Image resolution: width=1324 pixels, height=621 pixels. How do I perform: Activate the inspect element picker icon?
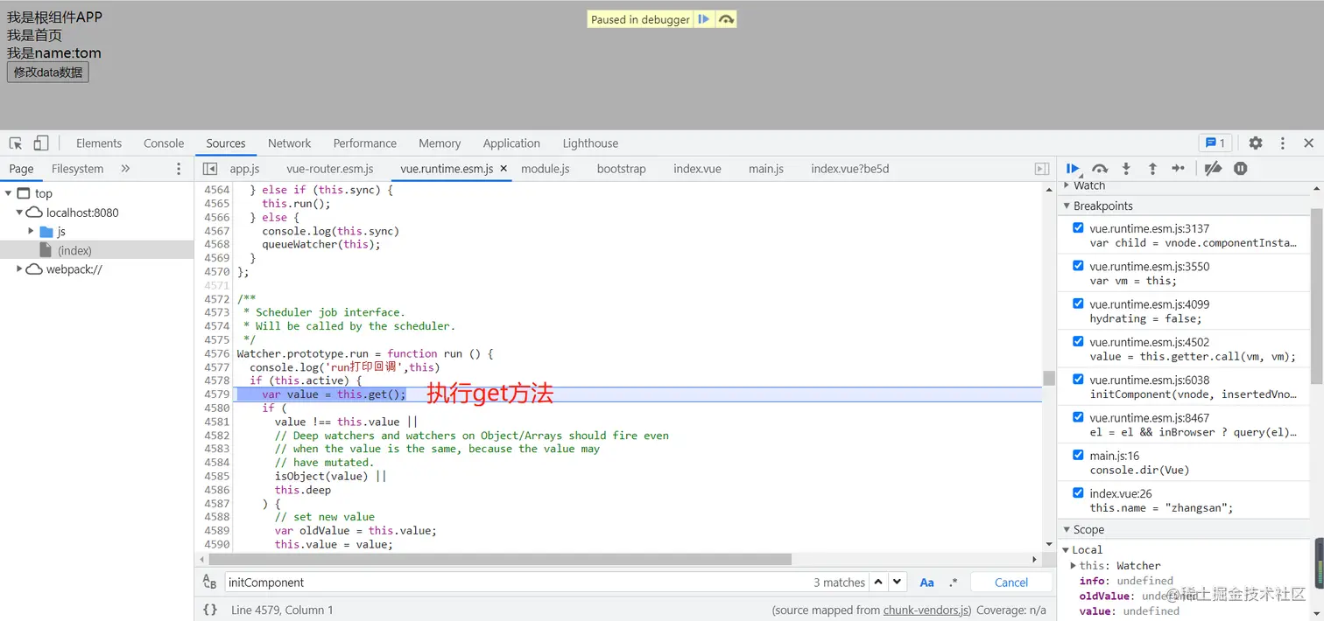pos(16,143)
